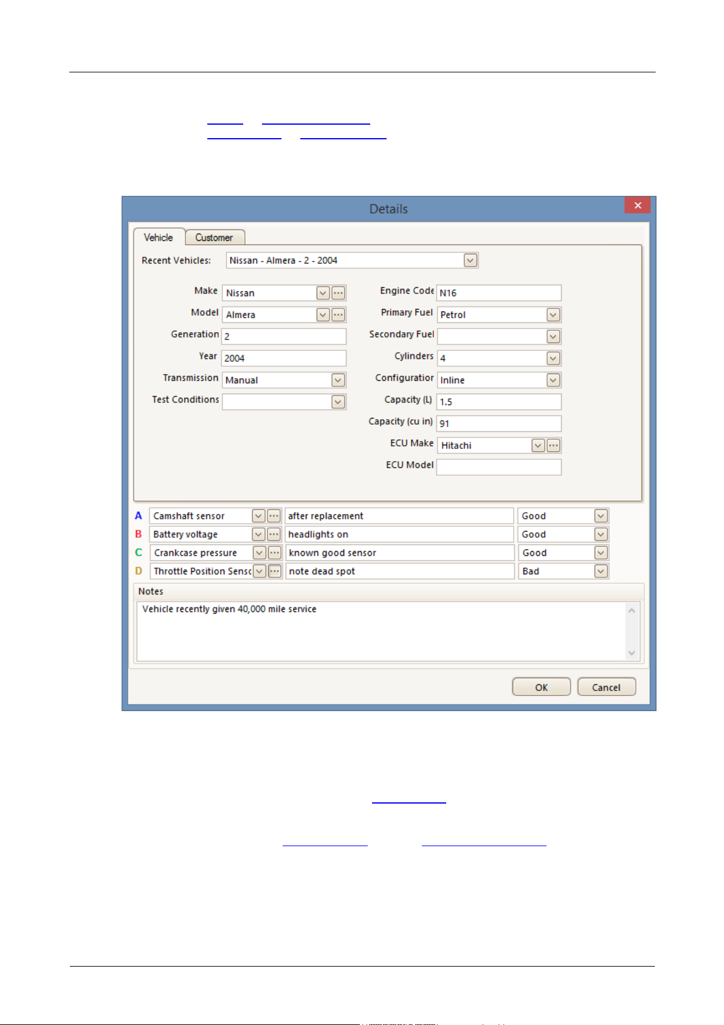Click the blue channel A label
Image resolution: width=724 pixels, height=1025 pixels.
click(139, 516)
